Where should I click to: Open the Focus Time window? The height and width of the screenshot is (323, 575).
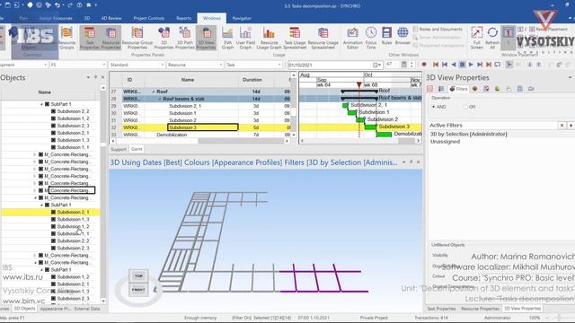click(371, 38)
